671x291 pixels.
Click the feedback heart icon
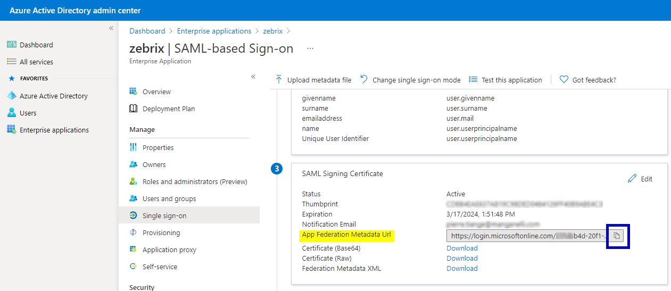point(564,79)
